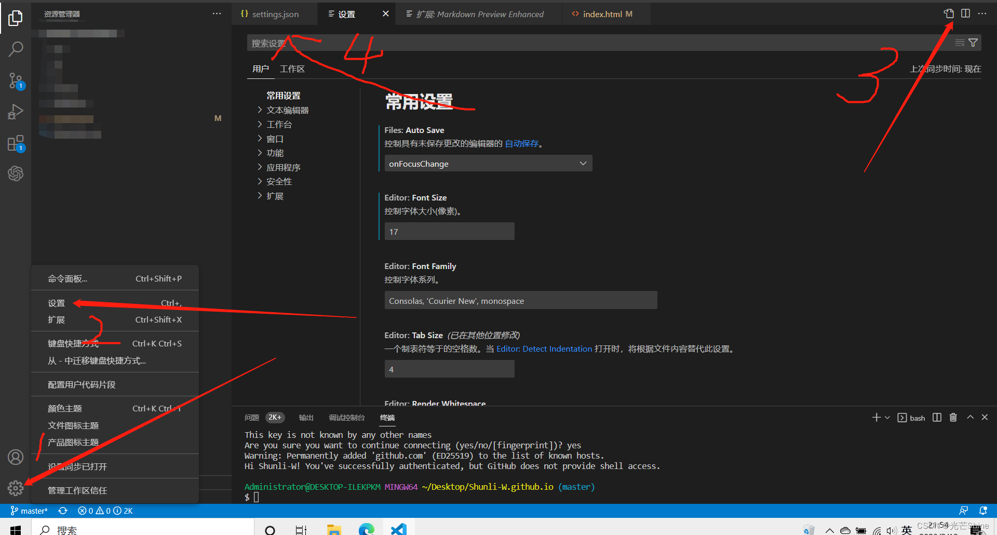Screen dimensions: 997x535
Task: Choose 文件图标主题 from the menu
Action: pyautogui.click(x=115, y=426)
